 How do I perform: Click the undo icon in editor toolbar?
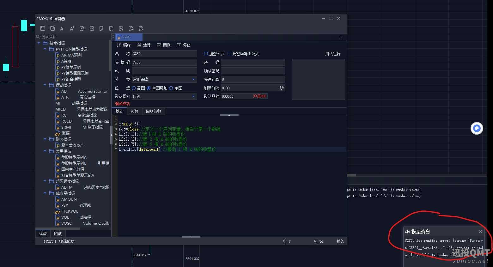click(x=82, y=28)
